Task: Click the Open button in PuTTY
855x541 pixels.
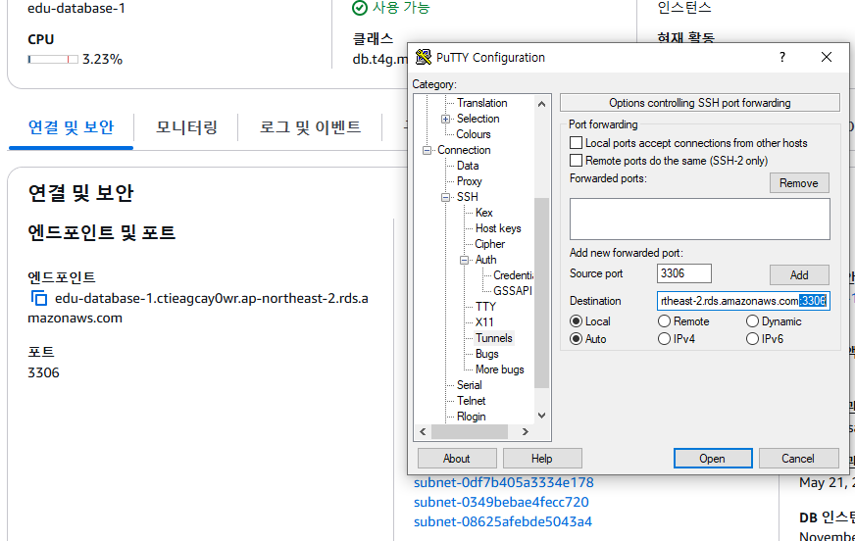Action: click(713, 459)
